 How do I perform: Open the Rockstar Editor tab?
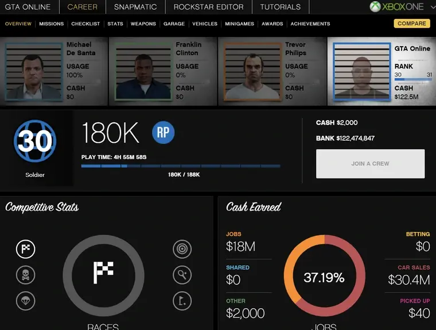pyautogui.click(x=208, y=7)
